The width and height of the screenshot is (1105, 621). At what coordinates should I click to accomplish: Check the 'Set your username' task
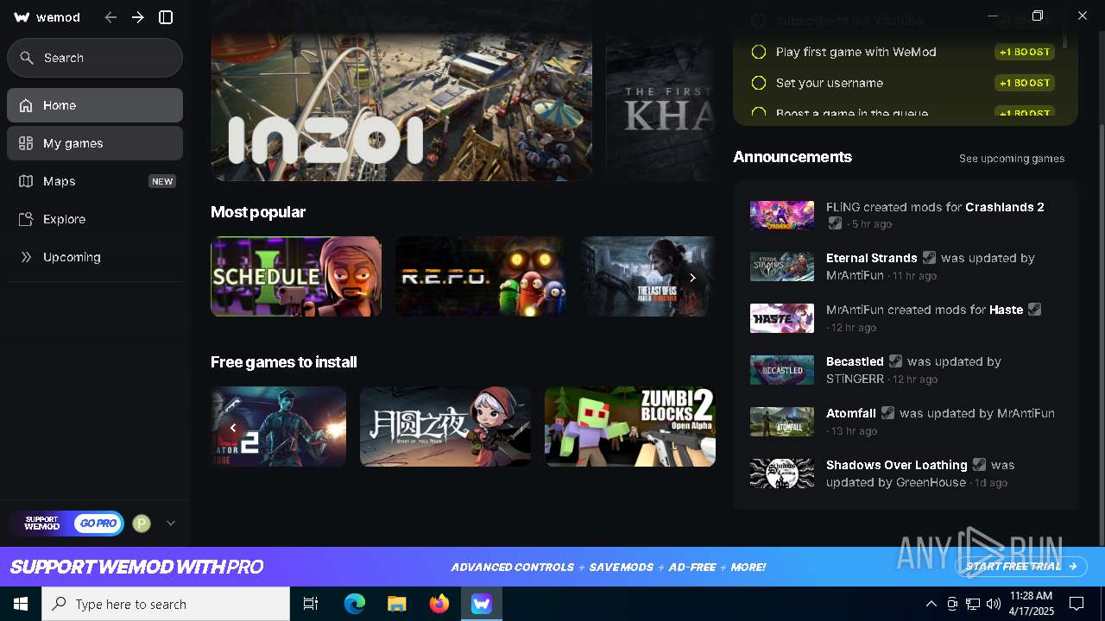click(759, 83)
